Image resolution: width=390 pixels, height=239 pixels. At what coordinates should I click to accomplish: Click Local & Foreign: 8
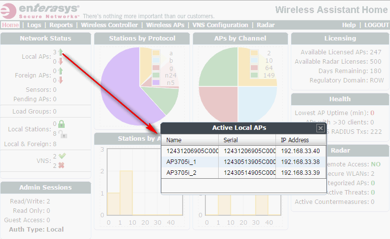click(30, 144)
